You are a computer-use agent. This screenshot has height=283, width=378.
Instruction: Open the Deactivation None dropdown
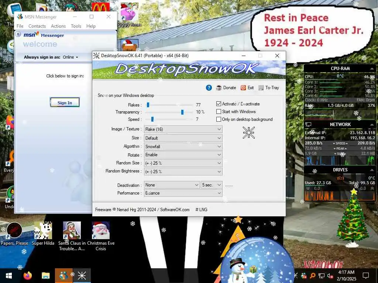point(172,185)
